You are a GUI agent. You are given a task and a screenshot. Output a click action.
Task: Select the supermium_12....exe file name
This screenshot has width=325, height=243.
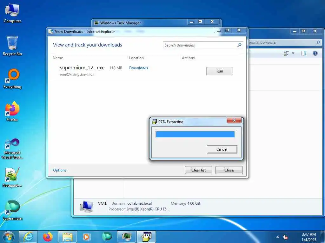[x=82, y=68]
